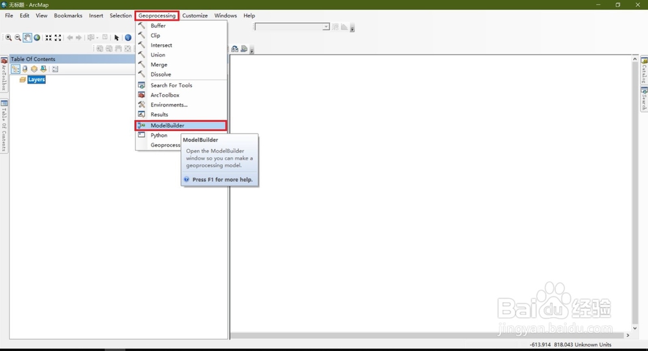This screenshot has width=648, height=351.
Task: Click the grayed histogram icon
Action: [x=344, y=27]
